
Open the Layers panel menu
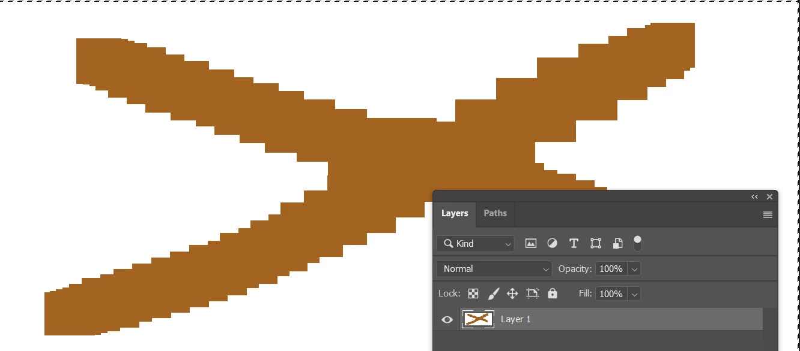click(768, 214)
